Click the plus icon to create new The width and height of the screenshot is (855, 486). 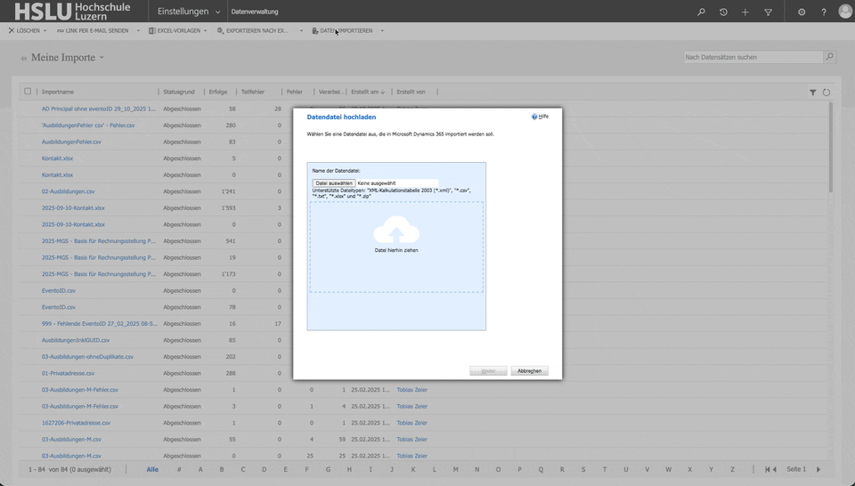(x=745, y=12)
